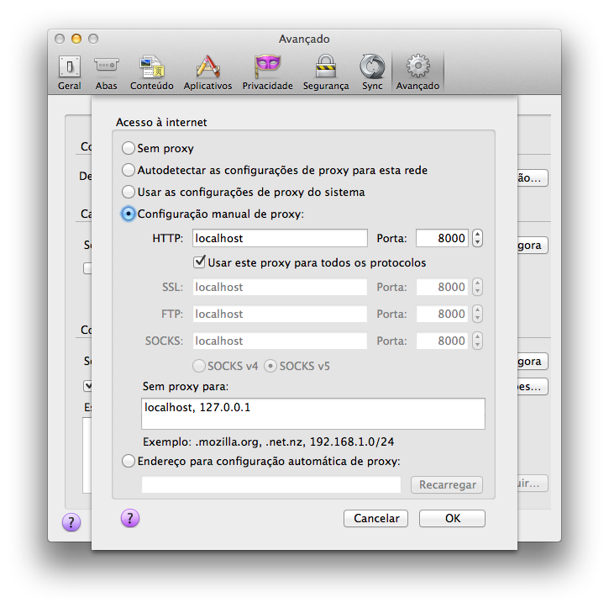Open the Aplicativos preferences pane icon
This screenshot has width=609, height=608.
click(207, 67)
